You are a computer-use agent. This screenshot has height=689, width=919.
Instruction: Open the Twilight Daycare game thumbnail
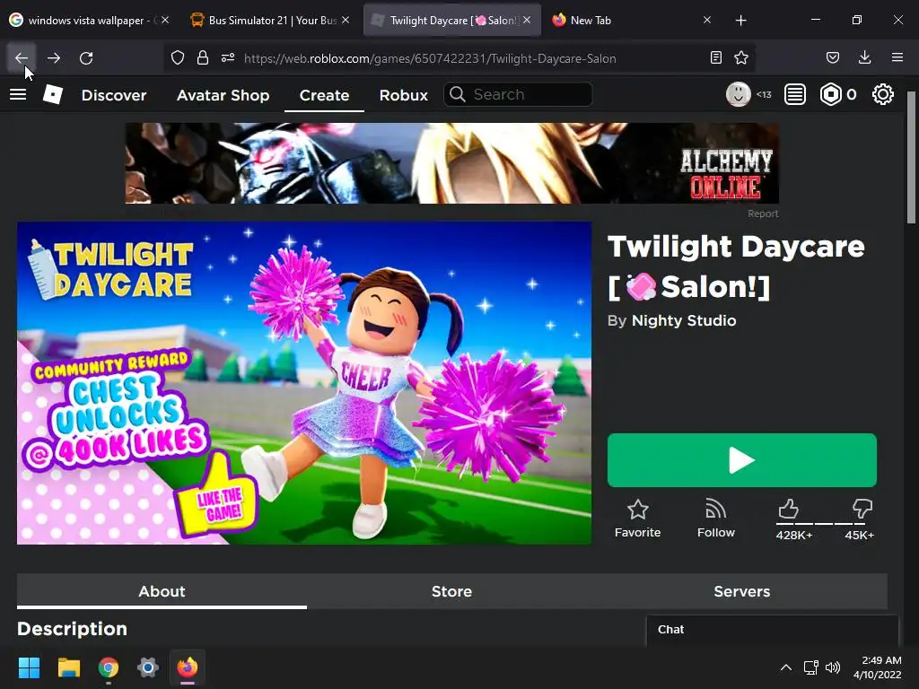304,382
